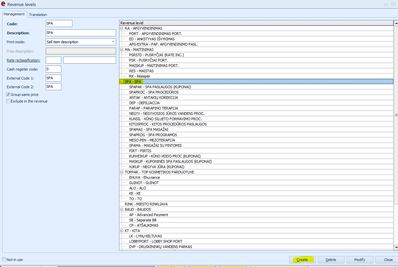Select PSR - PUSRYČIAI PORT. row
This screenshot has width=398, height=267.
click(x=256, y=60)
